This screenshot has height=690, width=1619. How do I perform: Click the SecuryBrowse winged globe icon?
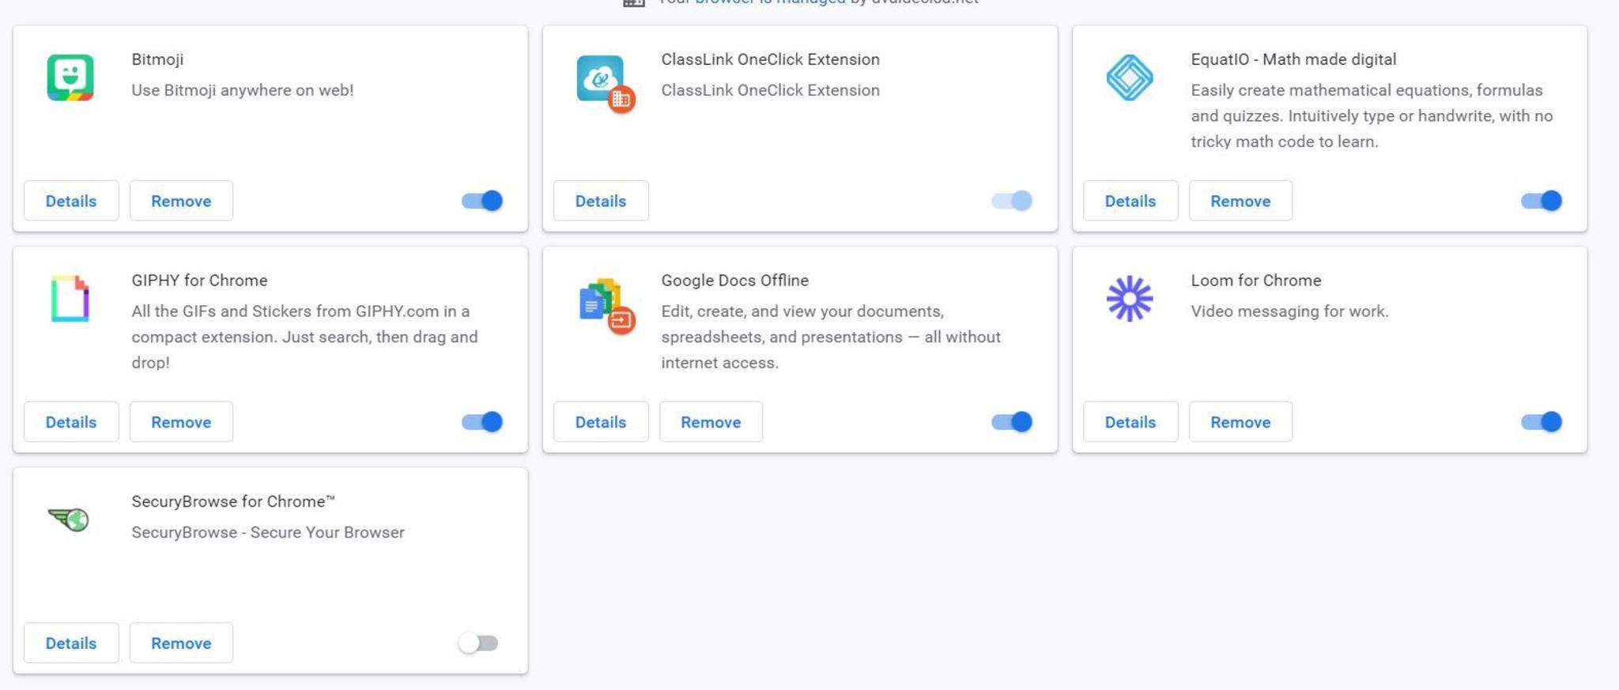click(x=70, y=519)
